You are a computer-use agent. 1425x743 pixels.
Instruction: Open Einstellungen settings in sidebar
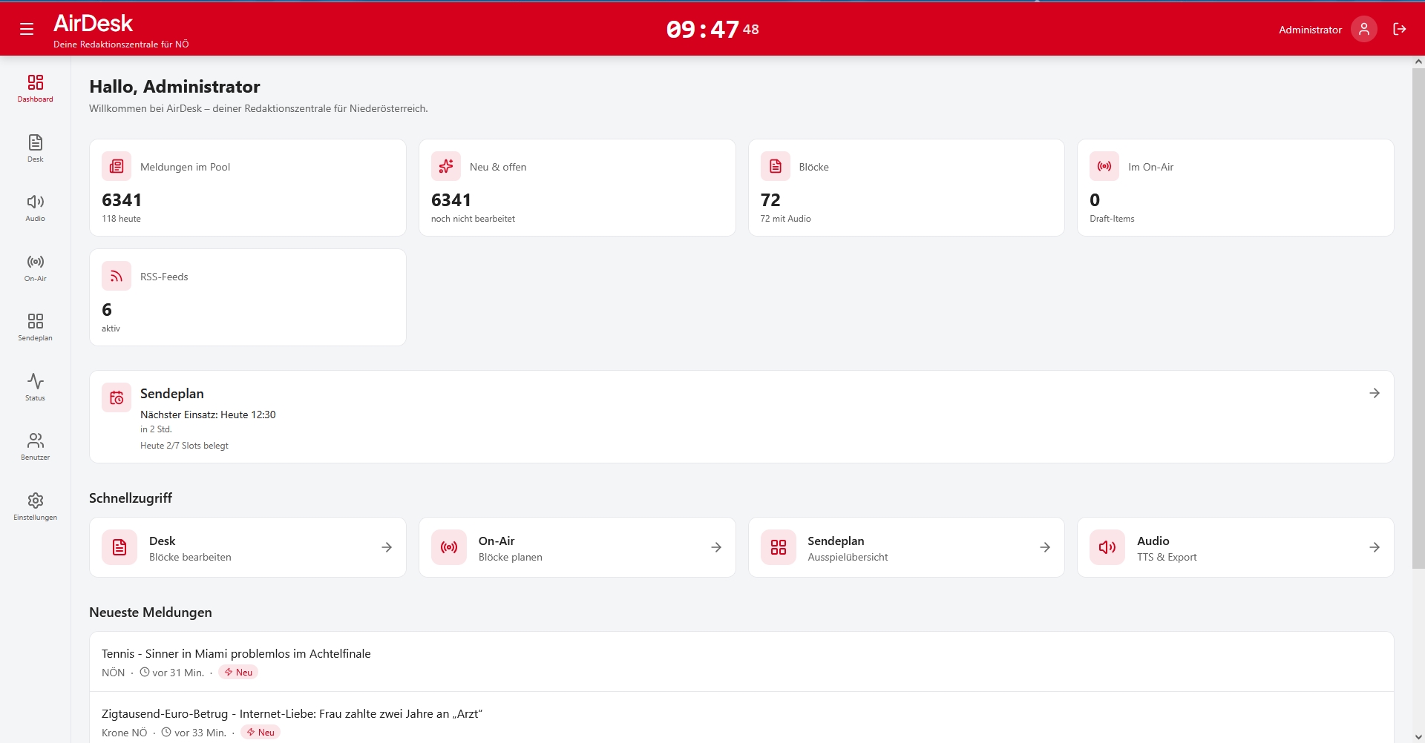(x=35, y=506)
